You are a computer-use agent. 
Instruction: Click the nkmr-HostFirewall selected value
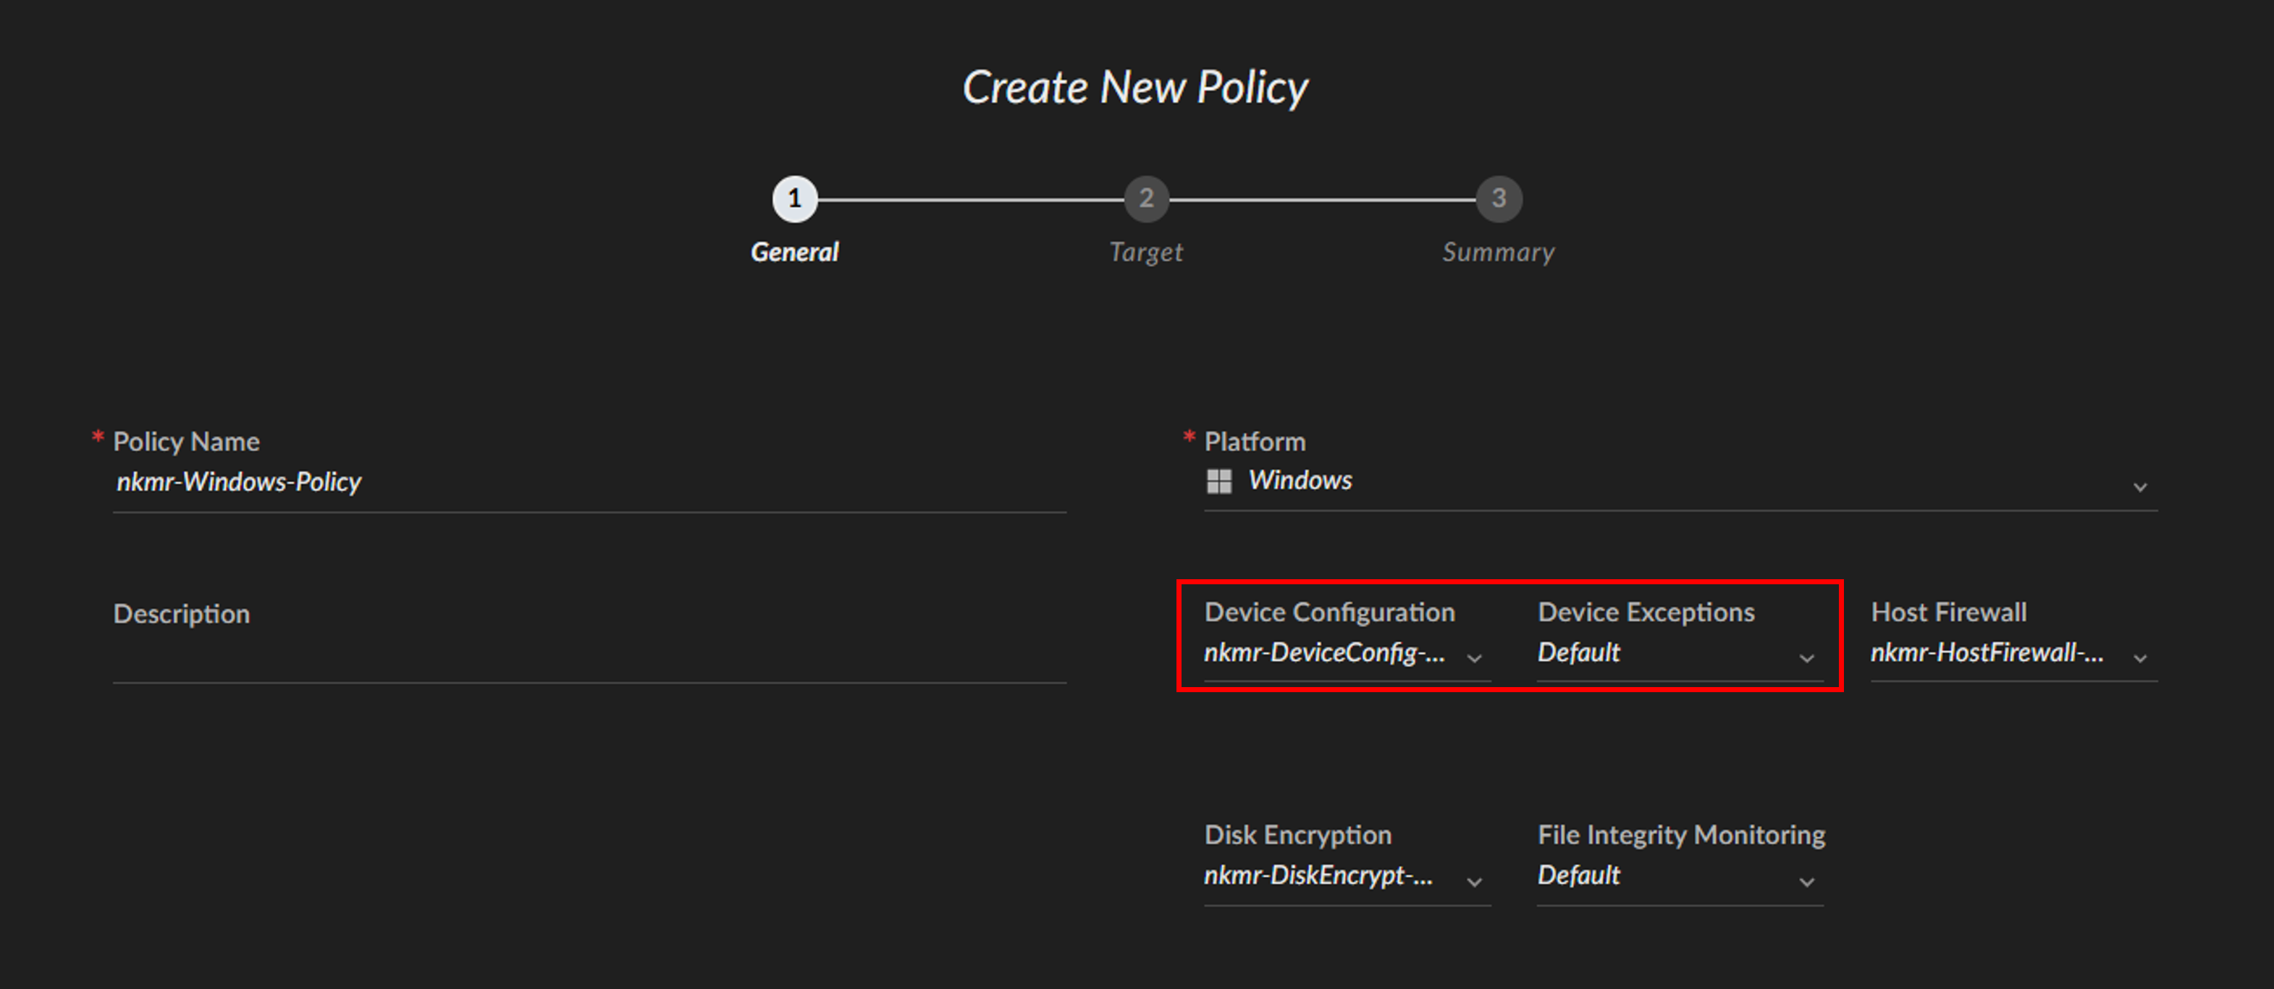click(x=1986, y=652)
